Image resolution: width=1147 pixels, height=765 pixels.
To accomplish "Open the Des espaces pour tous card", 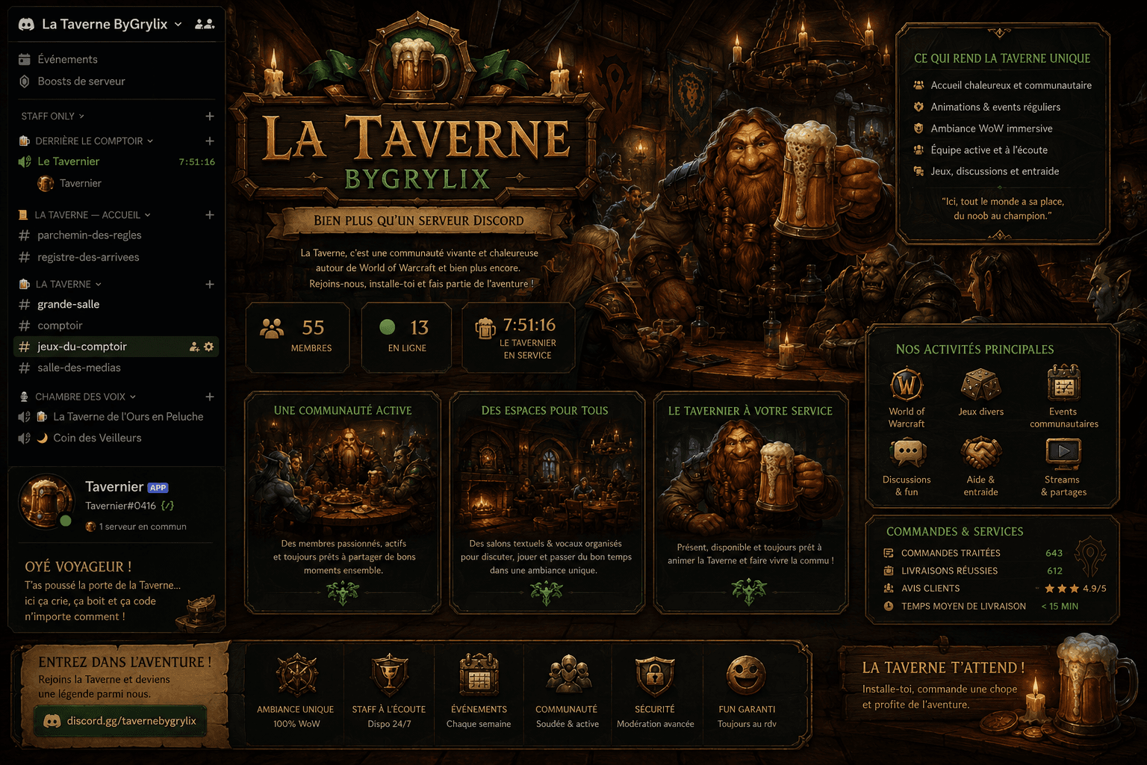I will (x=546, y=503).
